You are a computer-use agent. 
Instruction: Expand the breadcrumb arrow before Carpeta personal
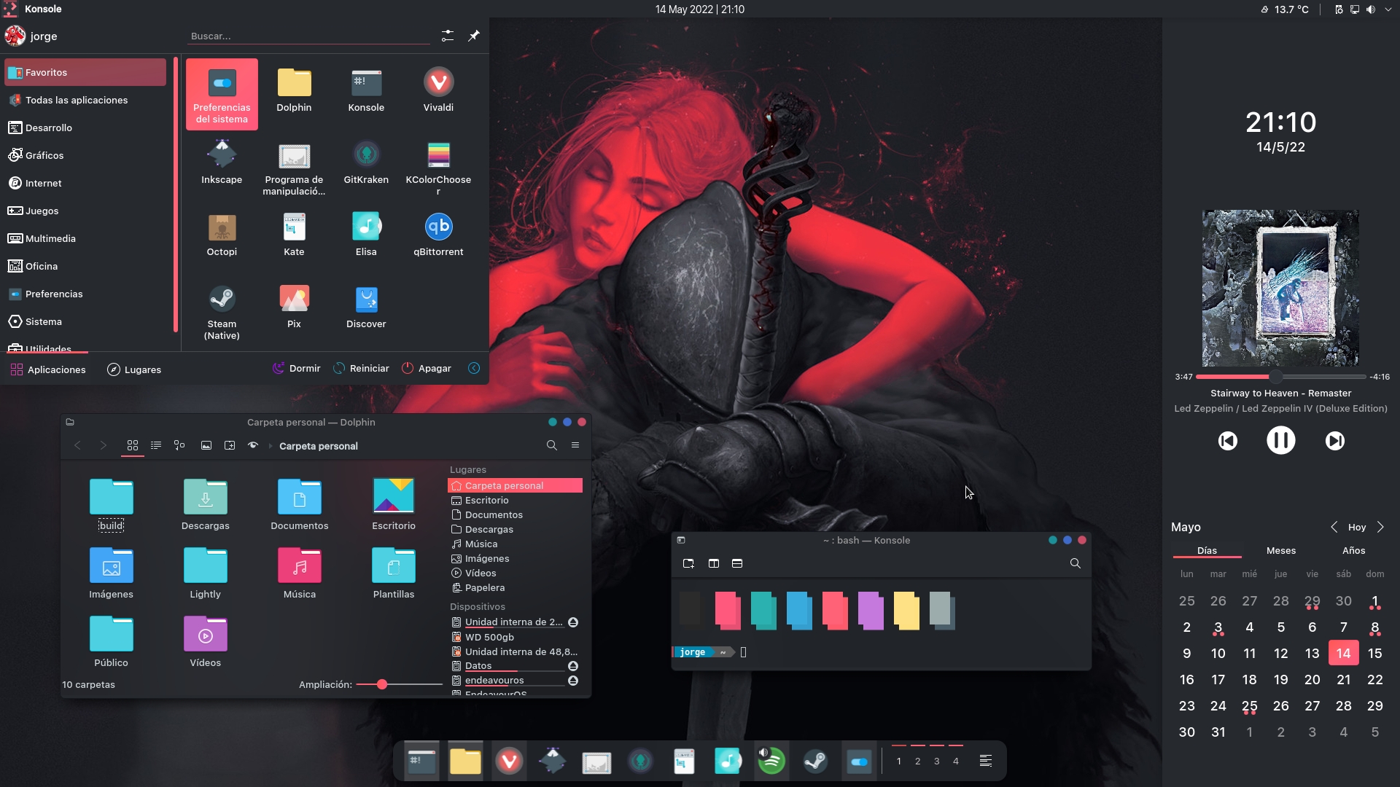[x=271, y=446]
